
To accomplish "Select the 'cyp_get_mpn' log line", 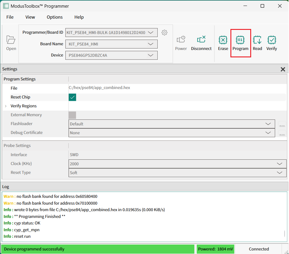I will (22, 230).
